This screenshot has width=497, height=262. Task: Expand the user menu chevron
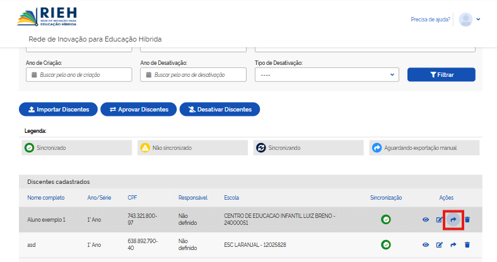tap(478, 20)
